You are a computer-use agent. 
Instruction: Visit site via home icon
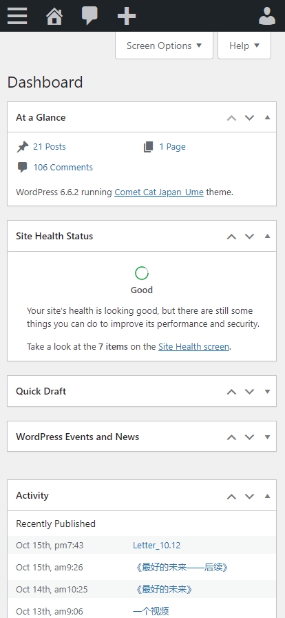tap(54, 17)
